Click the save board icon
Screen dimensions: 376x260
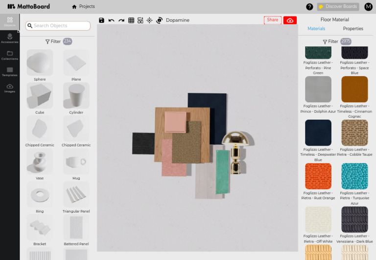(x=101, y=21)
